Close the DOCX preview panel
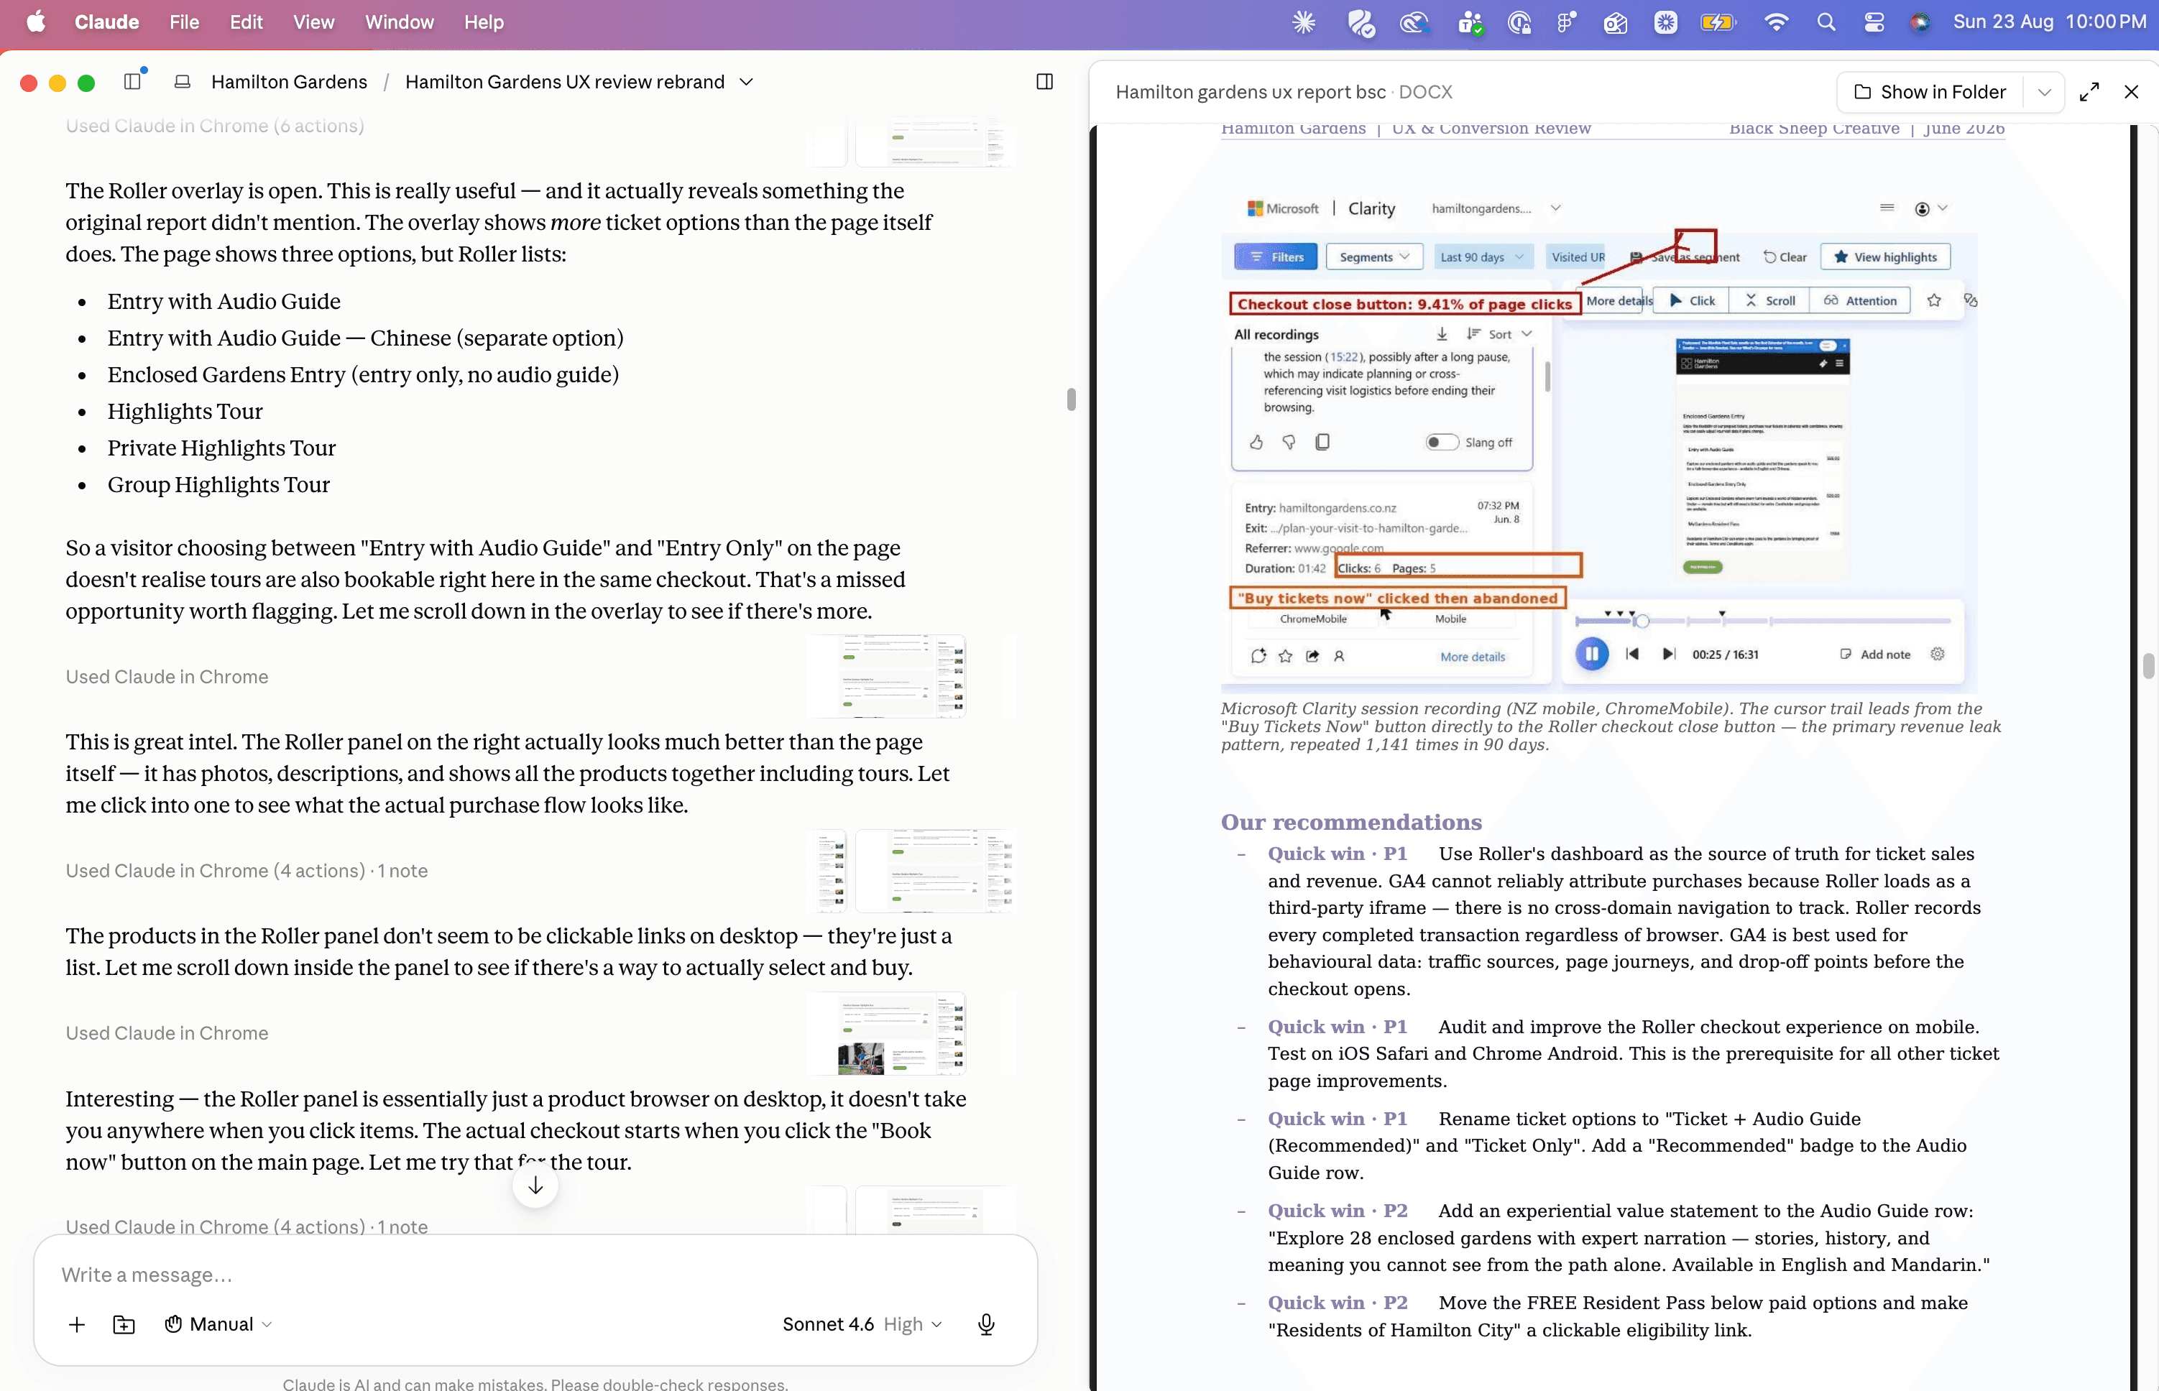 click(x=2132, y=92)
